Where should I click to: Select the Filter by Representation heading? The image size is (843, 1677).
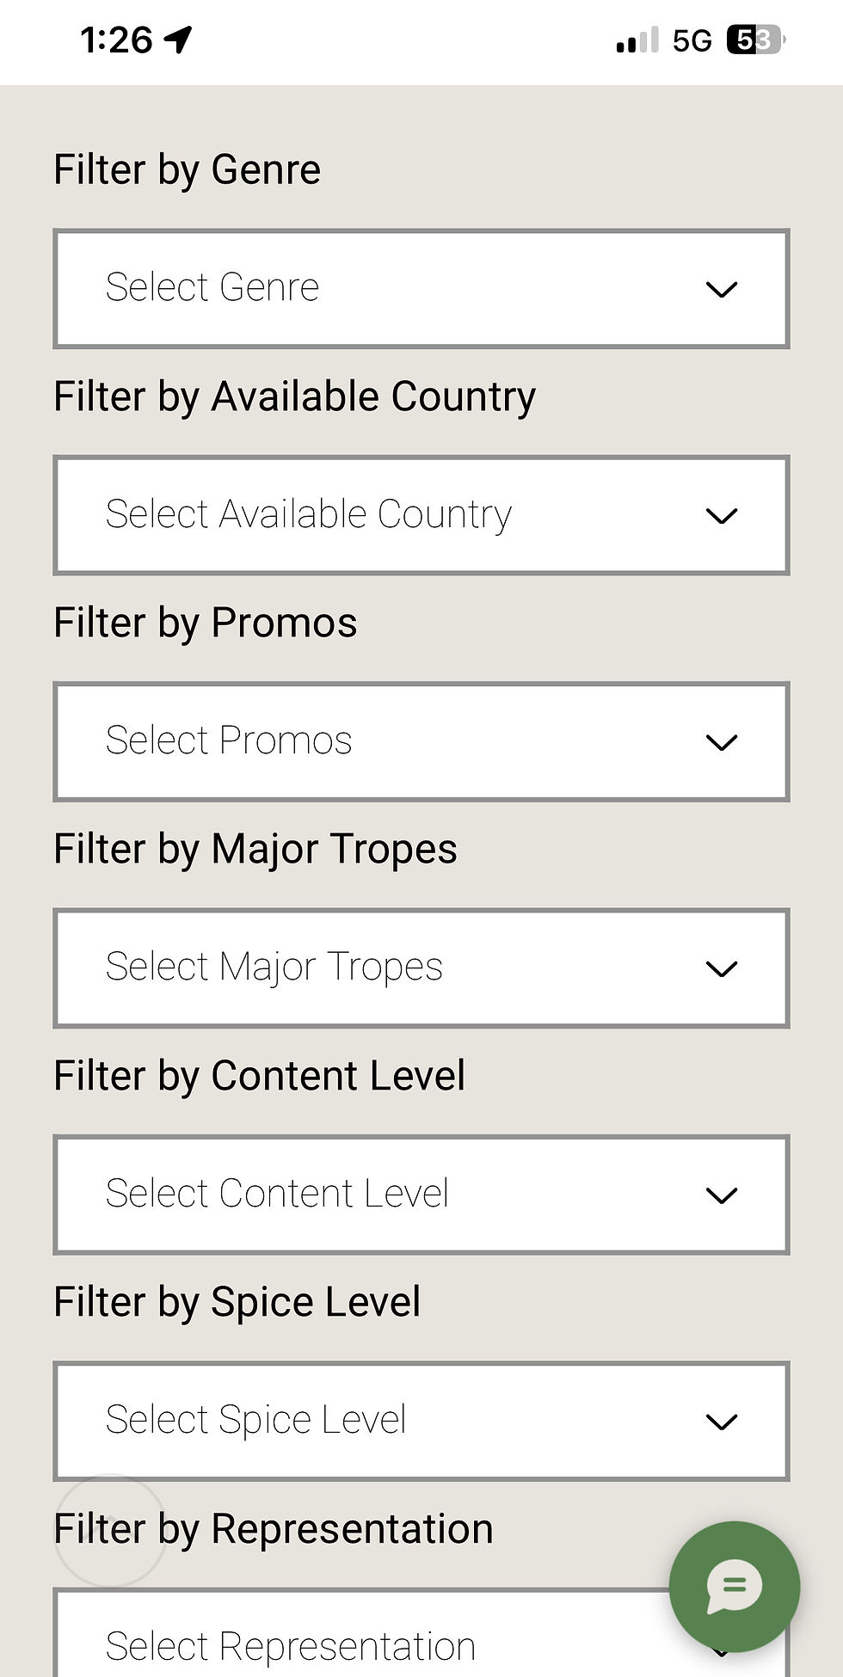(274, 1530)
